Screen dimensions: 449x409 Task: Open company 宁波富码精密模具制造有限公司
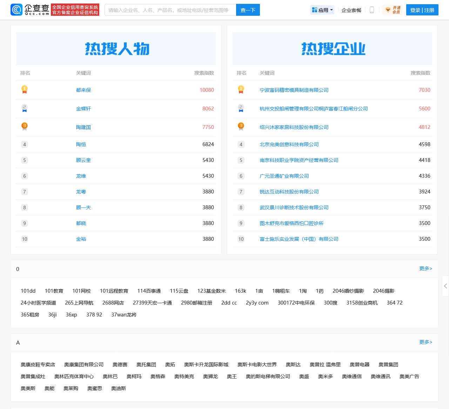[294, 90]
